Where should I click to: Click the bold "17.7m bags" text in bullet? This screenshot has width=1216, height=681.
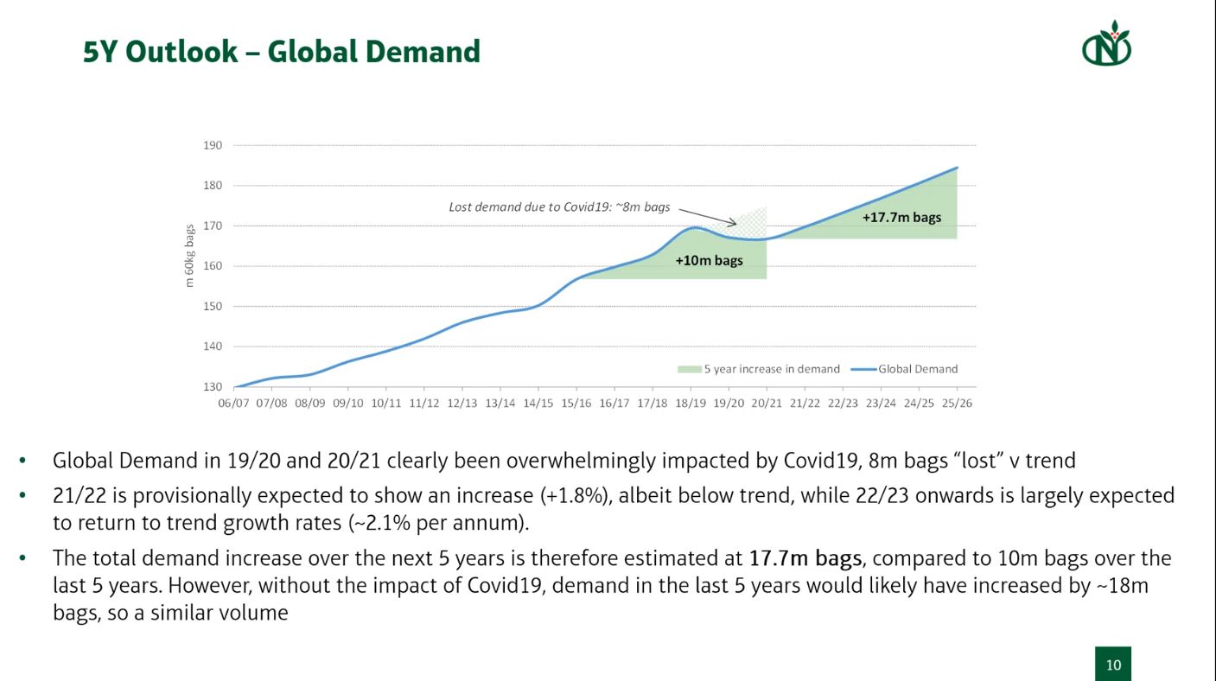point(805,558)
